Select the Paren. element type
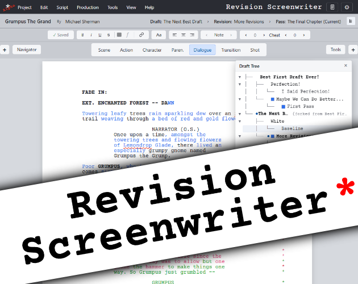Screen dimensions: 358x284 (178, 50)
